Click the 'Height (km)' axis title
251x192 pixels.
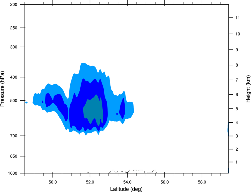click(248, 89)
